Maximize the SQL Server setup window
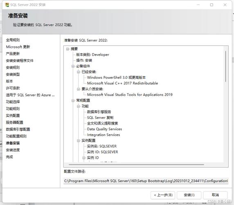 click(x=211, y=5)
